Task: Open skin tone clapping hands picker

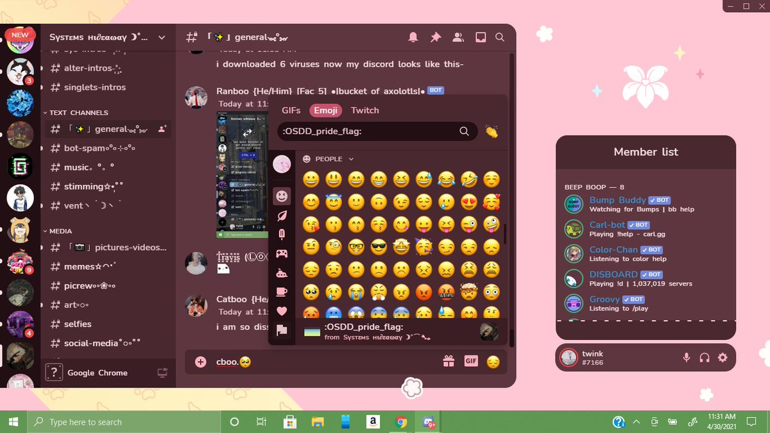Action: (492, 132)
